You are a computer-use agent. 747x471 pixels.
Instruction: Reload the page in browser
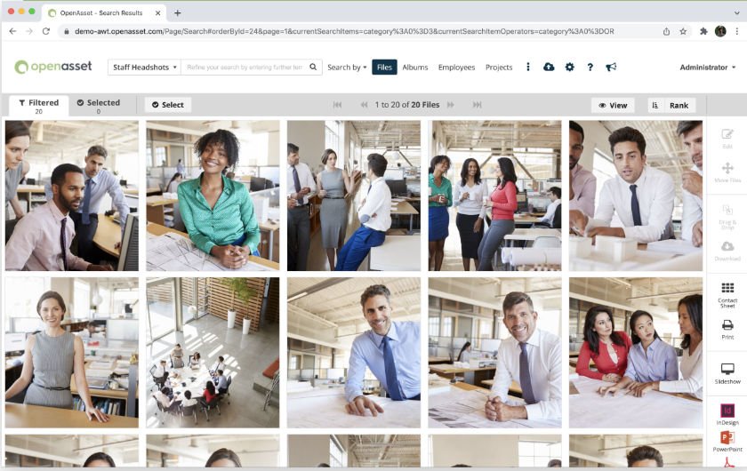tap(45, 31)
